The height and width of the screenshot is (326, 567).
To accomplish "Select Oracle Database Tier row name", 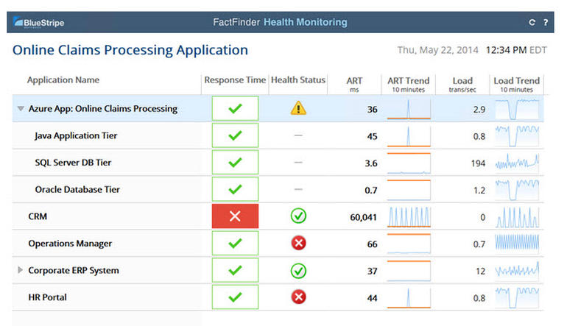I will pyautogui.click(x=77, y=189).
